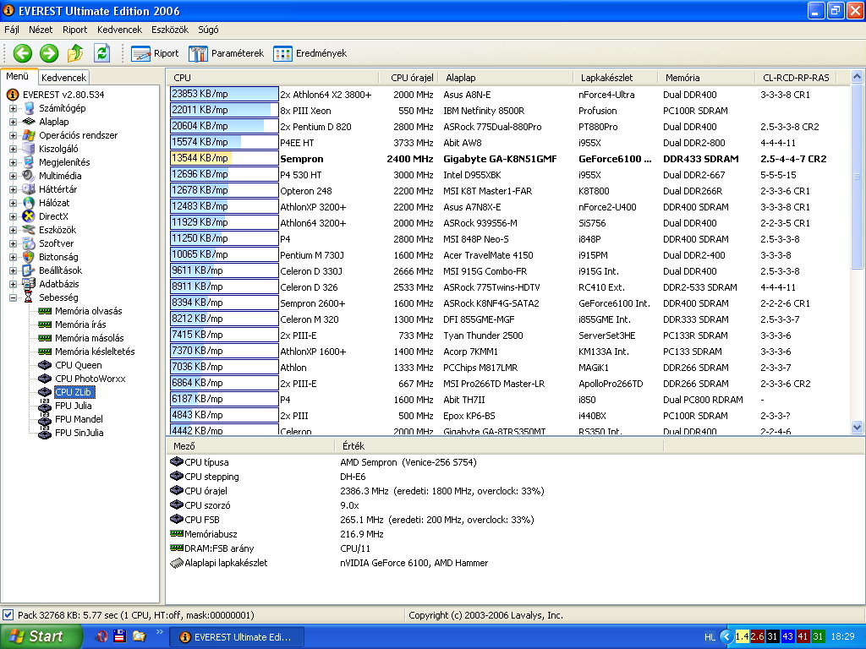Image resolution: width=866 pixels, height=649 pixels.
Task: Select the Szoftver tree icon
Action: click(28, 243)
